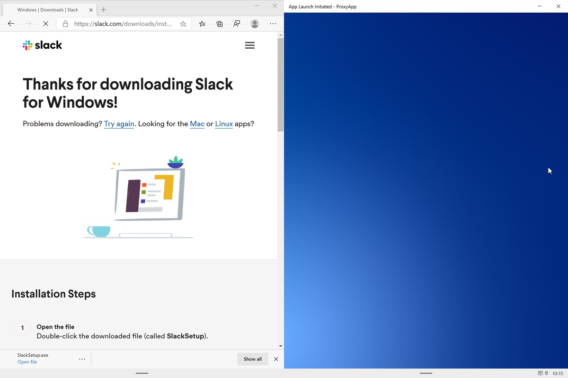Minimize the Edge browser window
Image resolution: width=568 pixels, height=378 pixels.
[257, 6]
